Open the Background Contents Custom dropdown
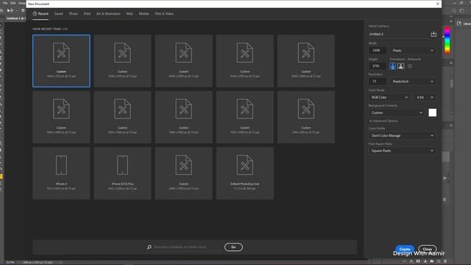This screenshot has width=471, height=265. 397,113
